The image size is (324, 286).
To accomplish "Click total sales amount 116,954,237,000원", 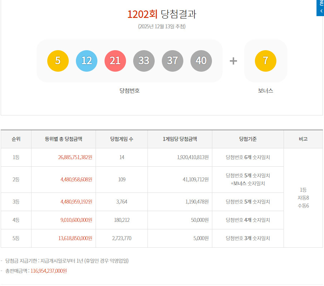I will [49, 271].
